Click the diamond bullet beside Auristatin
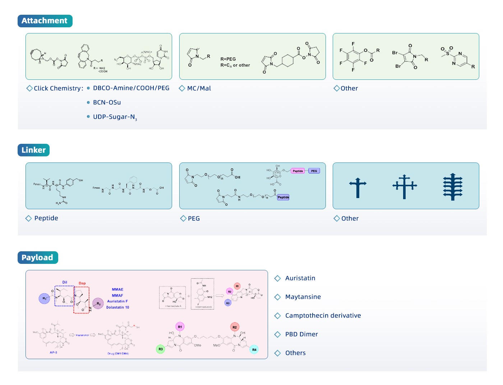 click(x=277, y=278)
